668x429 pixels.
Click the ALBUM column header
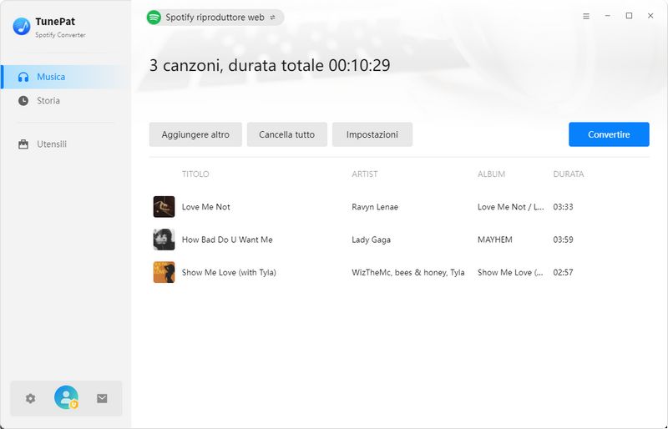[491, 174]
